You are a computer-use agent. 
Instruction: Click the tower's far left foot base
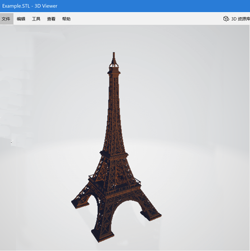[80, 204]
